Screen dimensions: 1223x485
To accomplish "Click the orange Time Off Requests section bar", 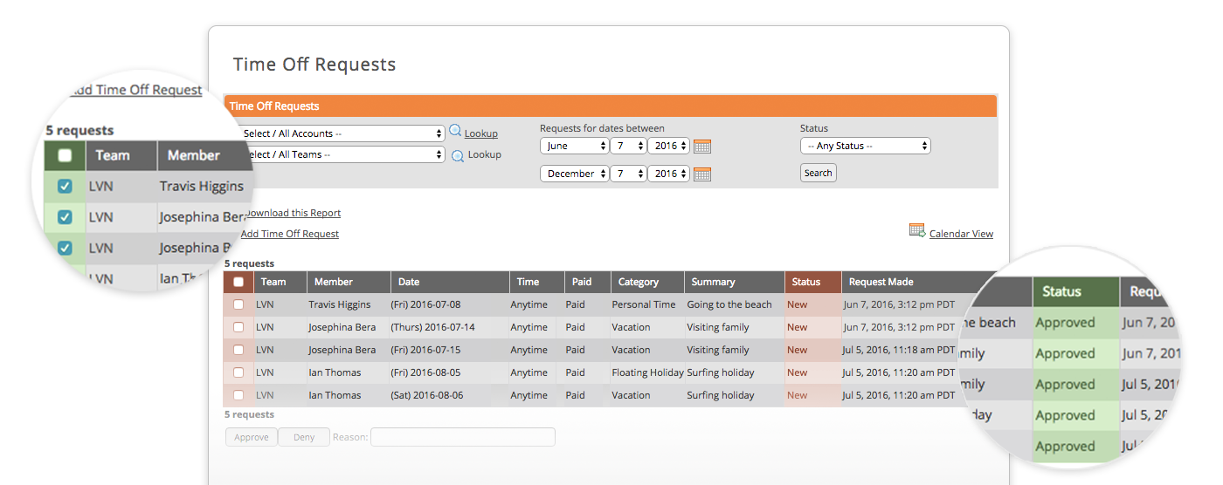I will [611, 106].
